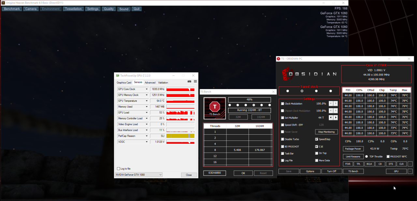Click the small minus button beside GPU
This screenshot has height=201, width=417.
click(x=410, y=171)
